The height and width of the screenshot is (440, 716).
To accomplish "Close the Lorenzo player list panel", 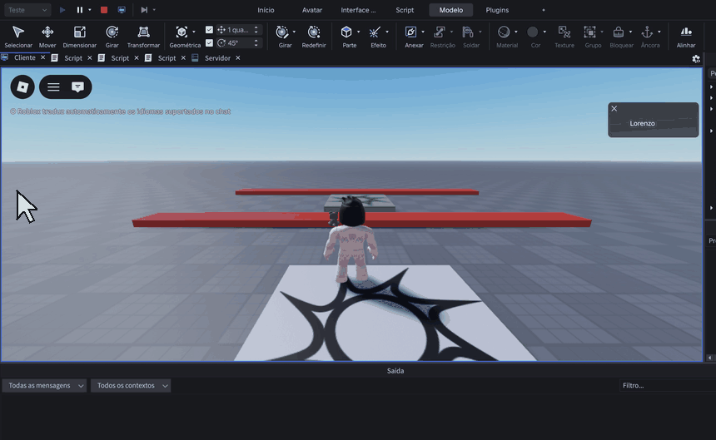I will (x=614, y=108).
